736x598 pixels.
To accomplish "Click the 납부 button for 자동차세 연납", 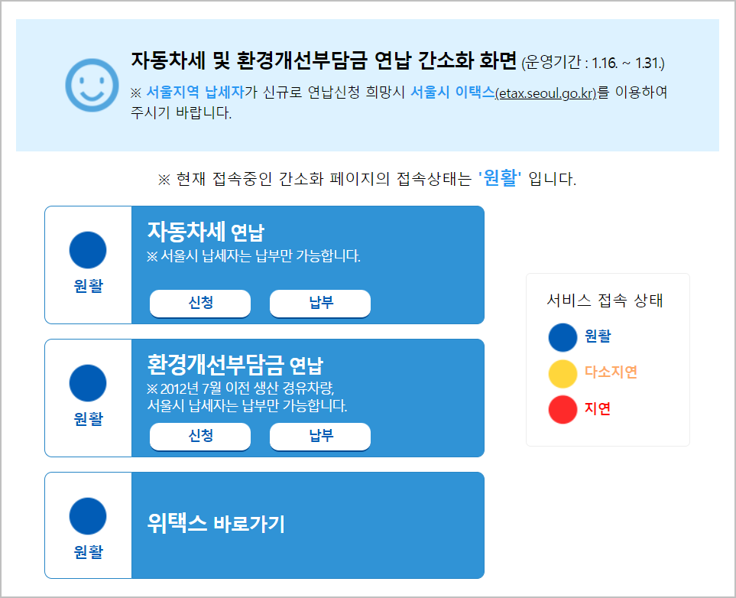I will tap(319, 304).
